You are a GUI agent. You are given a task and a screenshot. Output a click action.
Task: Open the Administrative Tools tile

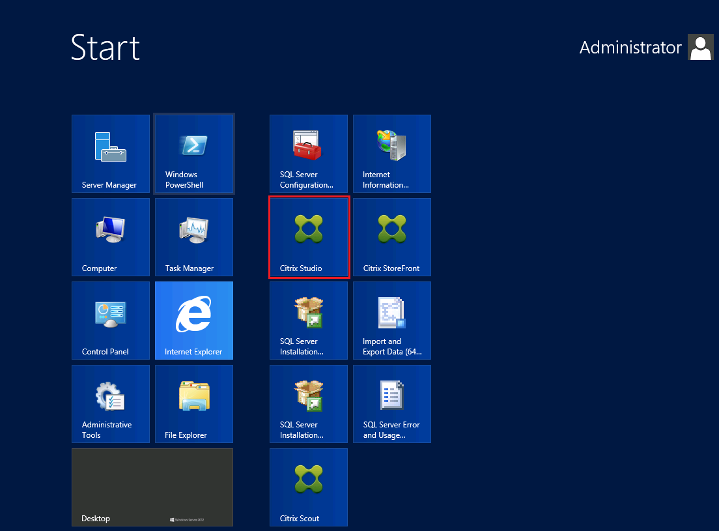111,404
